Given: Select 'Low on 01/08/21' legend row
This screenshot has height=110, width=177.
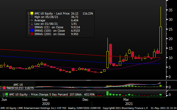Looking at the screenshot, I should point(46,24).
